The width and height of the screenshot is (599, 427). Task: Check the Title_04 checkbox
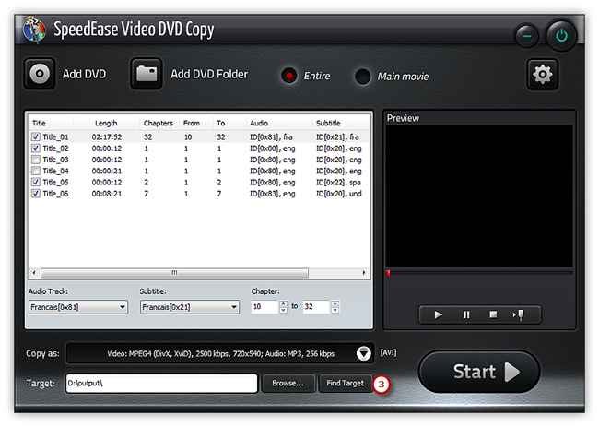click(x=36, y=171)
